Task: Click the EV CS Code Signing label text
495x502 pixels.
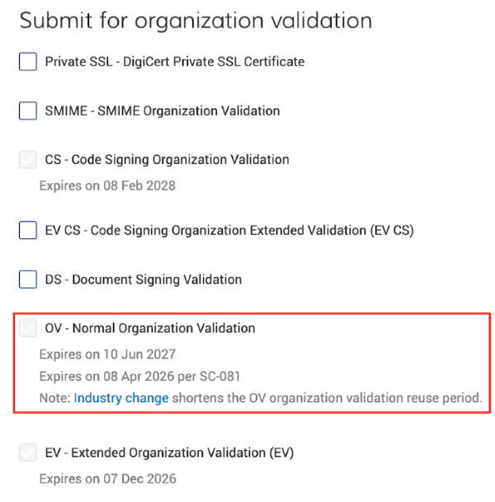Action: [229, 231]
